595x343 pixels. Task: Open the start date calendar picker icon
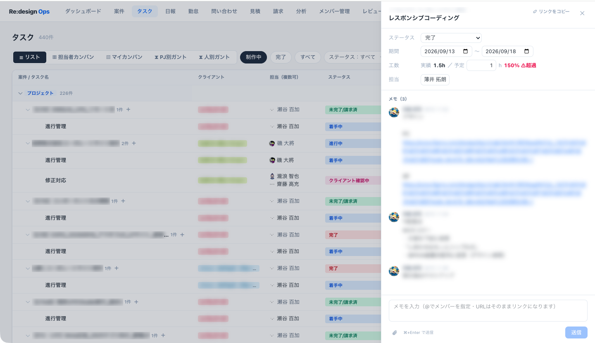coord(466,52)
